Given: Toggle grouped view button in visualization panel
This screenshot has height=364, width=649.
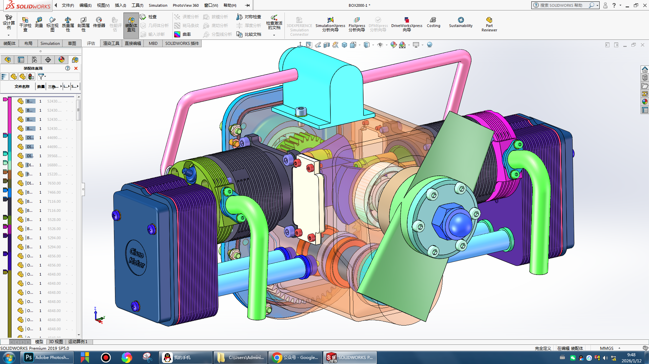Looking at the screenshot, I should pos(22,77).
